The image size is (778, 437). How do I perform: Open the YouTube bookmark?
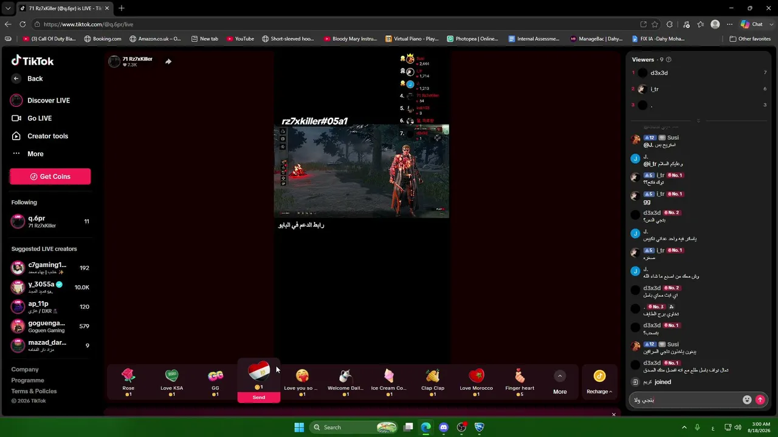[241, 39]
